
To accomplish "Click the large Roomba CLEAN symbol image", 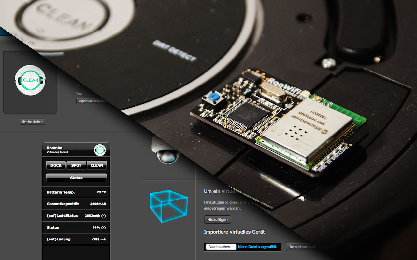I will point(31,80).
